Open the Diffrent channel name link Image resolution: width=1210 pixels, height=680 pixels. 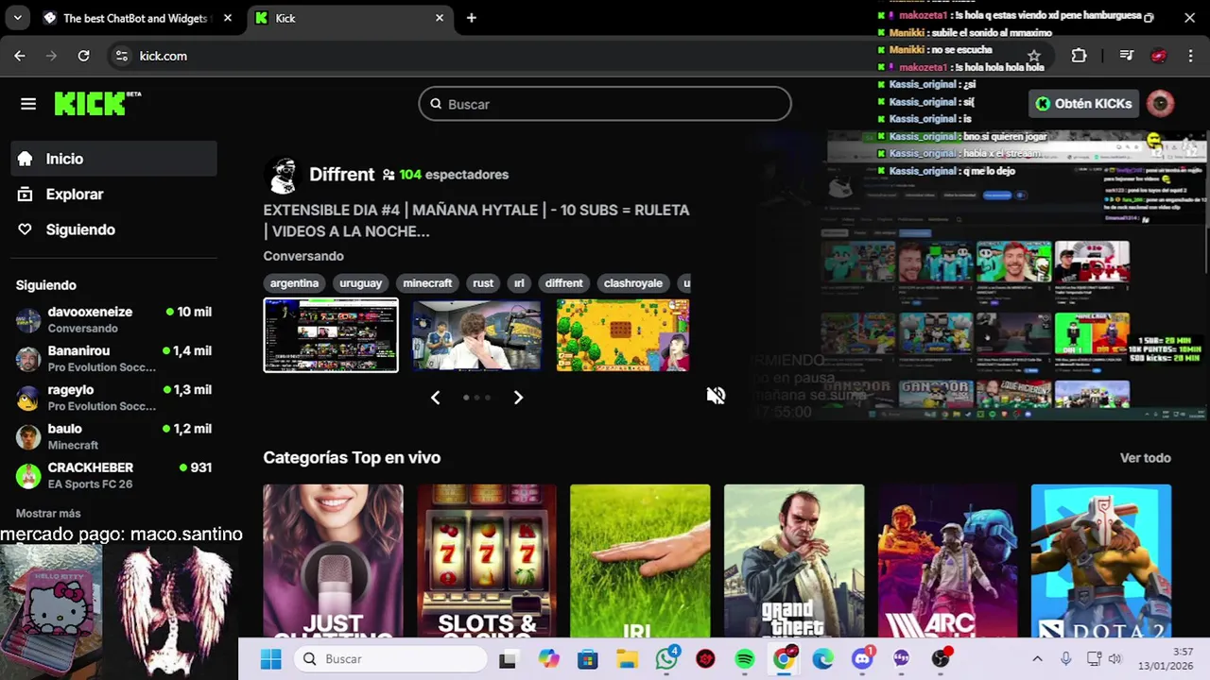tap(341, 175)
